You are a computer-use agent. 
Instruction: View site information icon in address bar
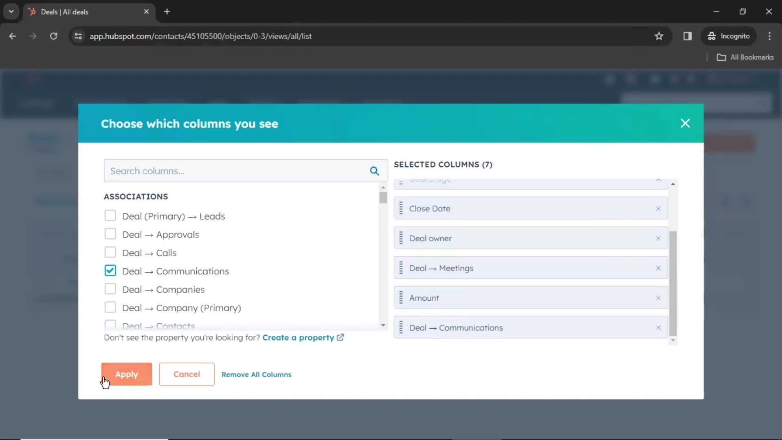point(78,36)
